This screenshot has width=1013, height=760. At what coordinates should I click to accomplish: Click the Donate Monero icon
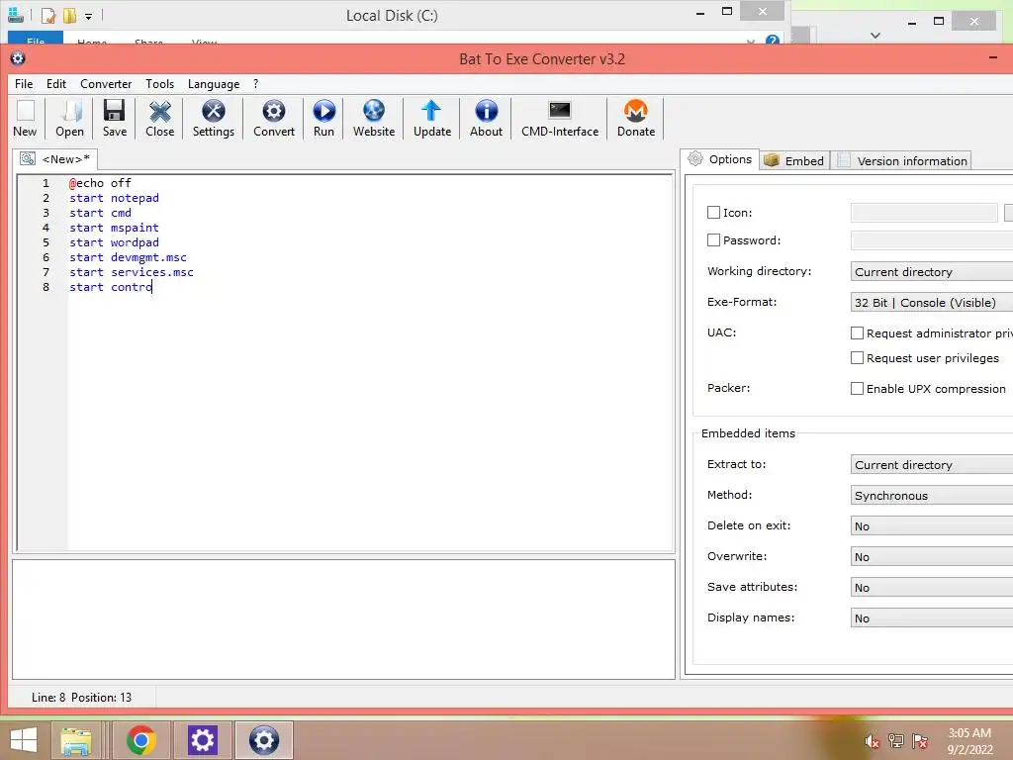pos(636,119)
